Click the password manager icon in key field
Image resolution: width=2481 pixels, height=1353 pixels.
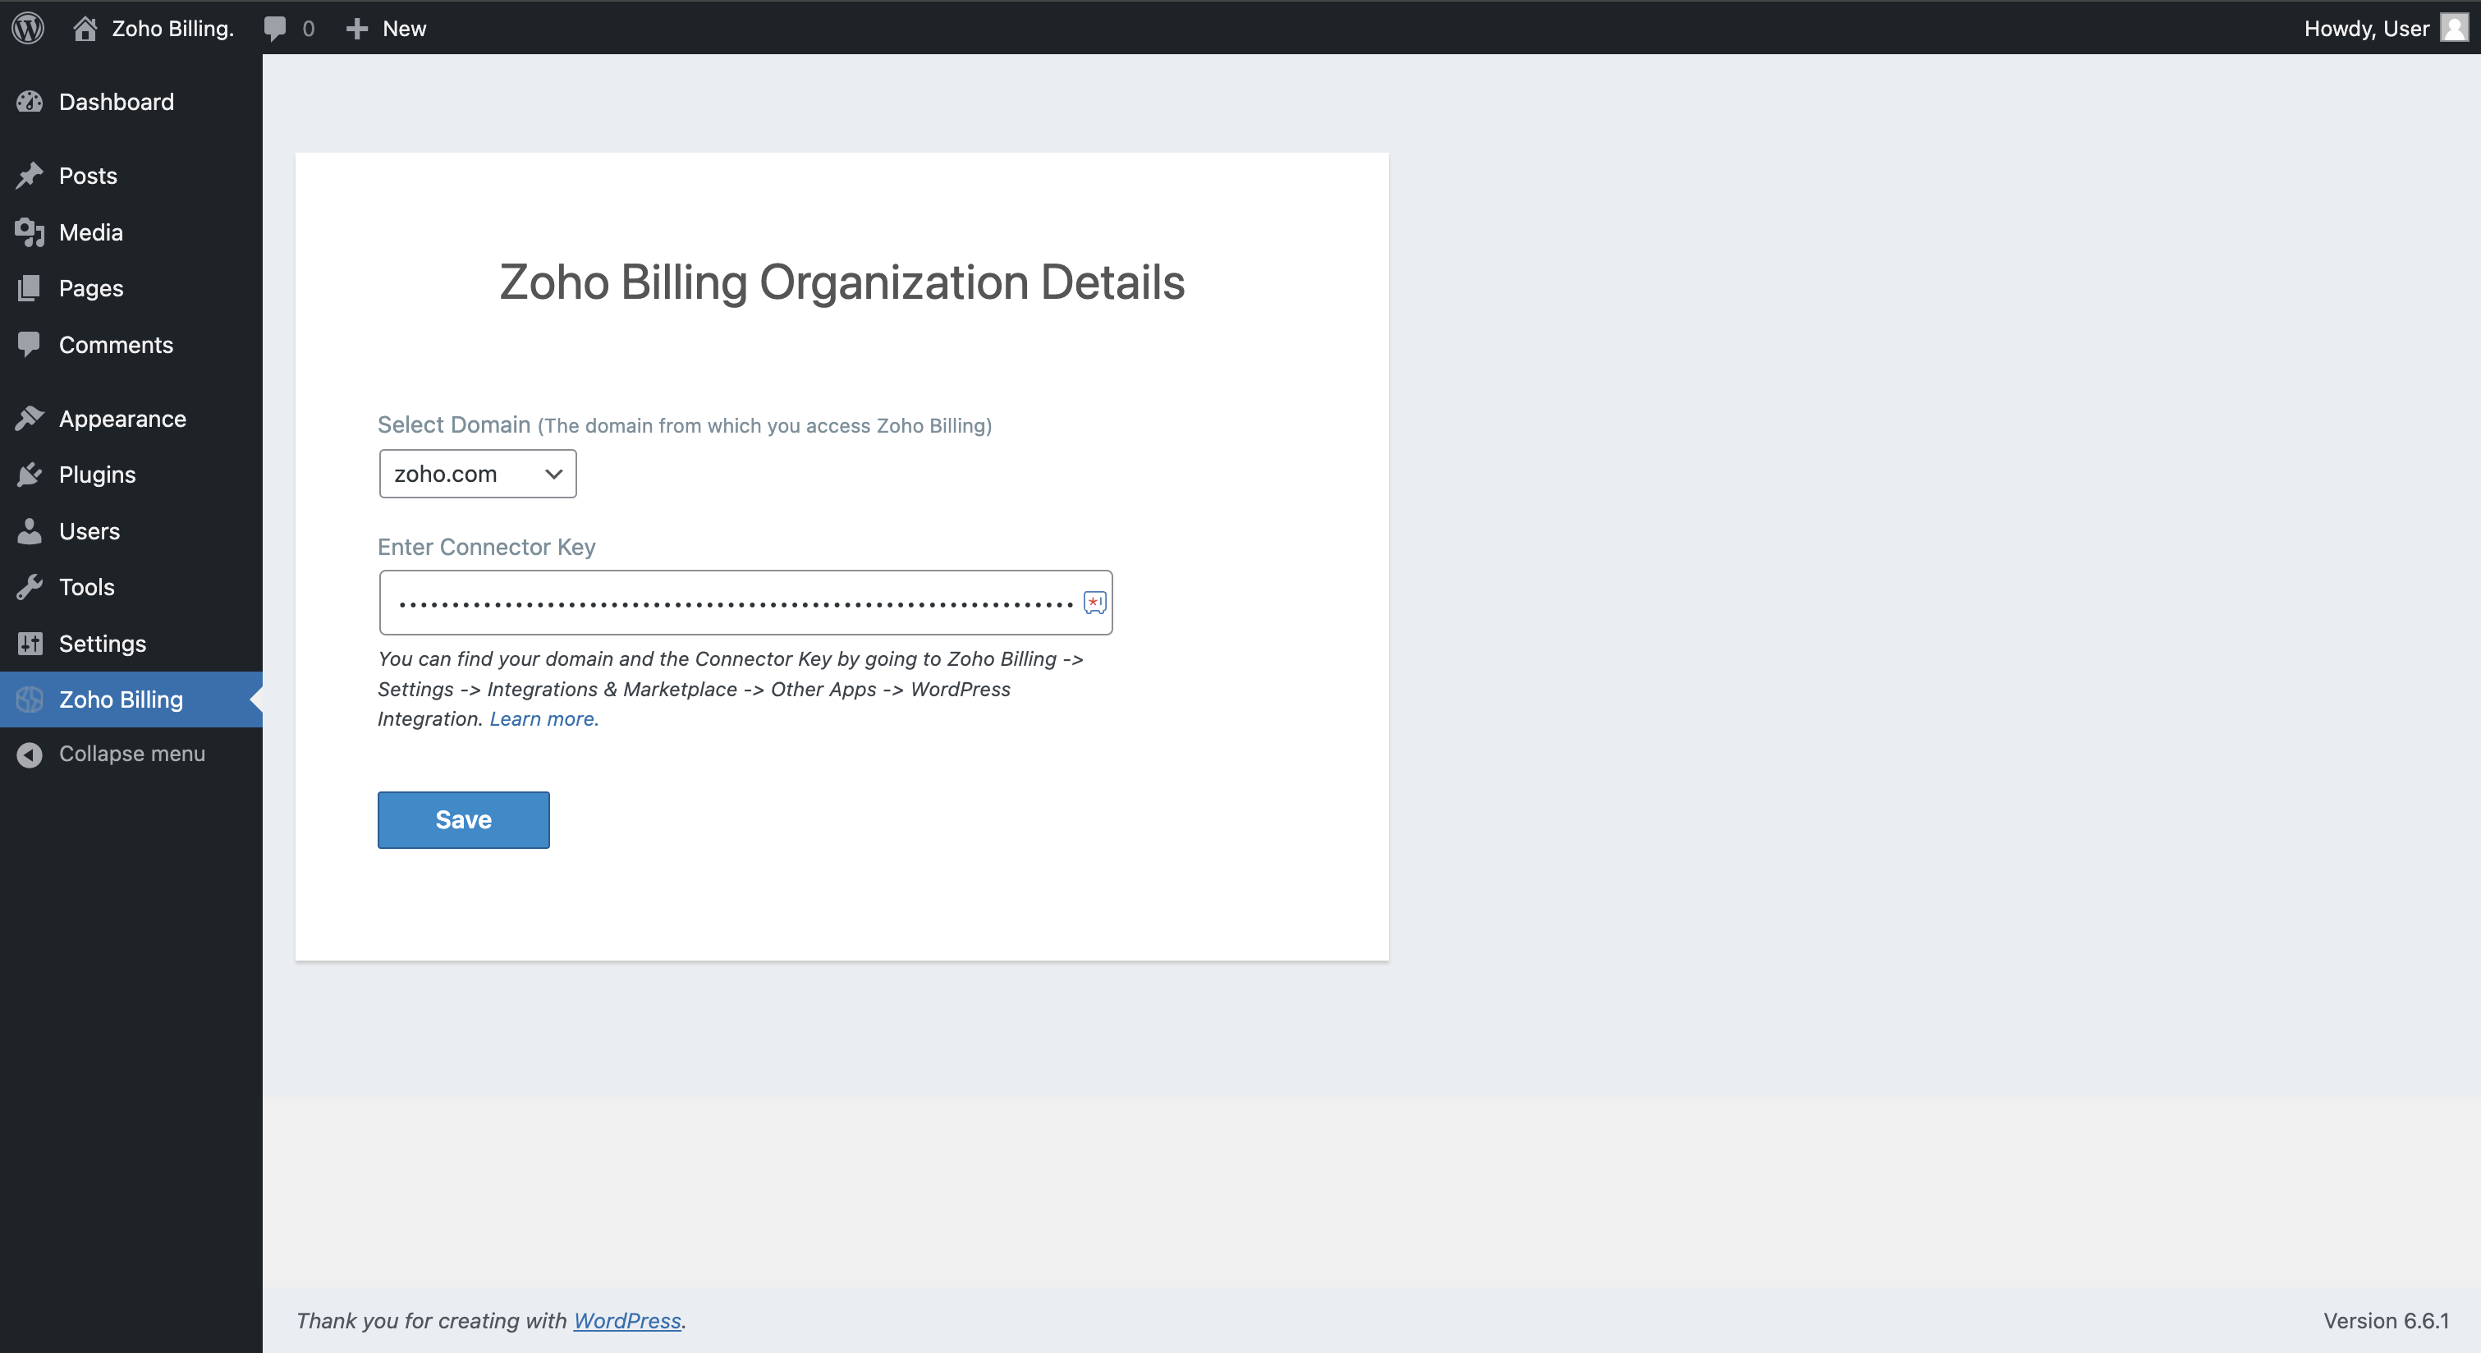1095,603
